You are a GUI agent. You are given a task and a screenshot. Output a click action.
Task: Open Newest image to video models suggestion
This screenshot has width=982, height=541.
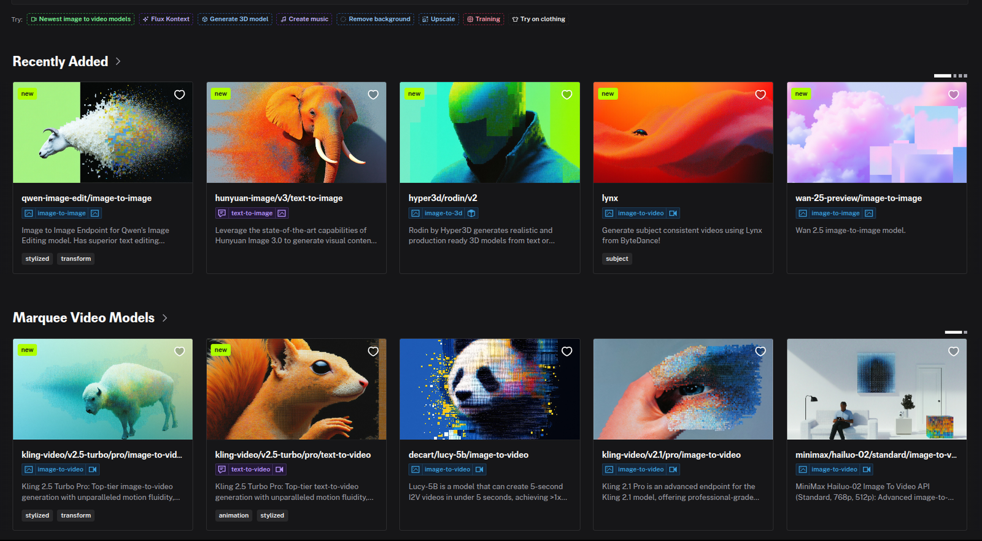point(80,19)
